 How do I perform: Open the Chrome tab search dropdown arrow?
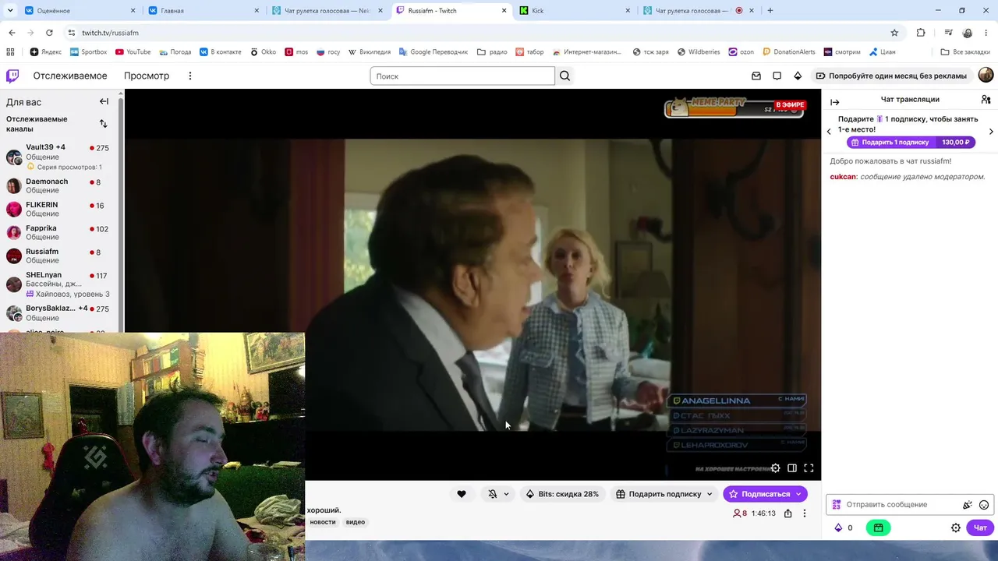10,11
